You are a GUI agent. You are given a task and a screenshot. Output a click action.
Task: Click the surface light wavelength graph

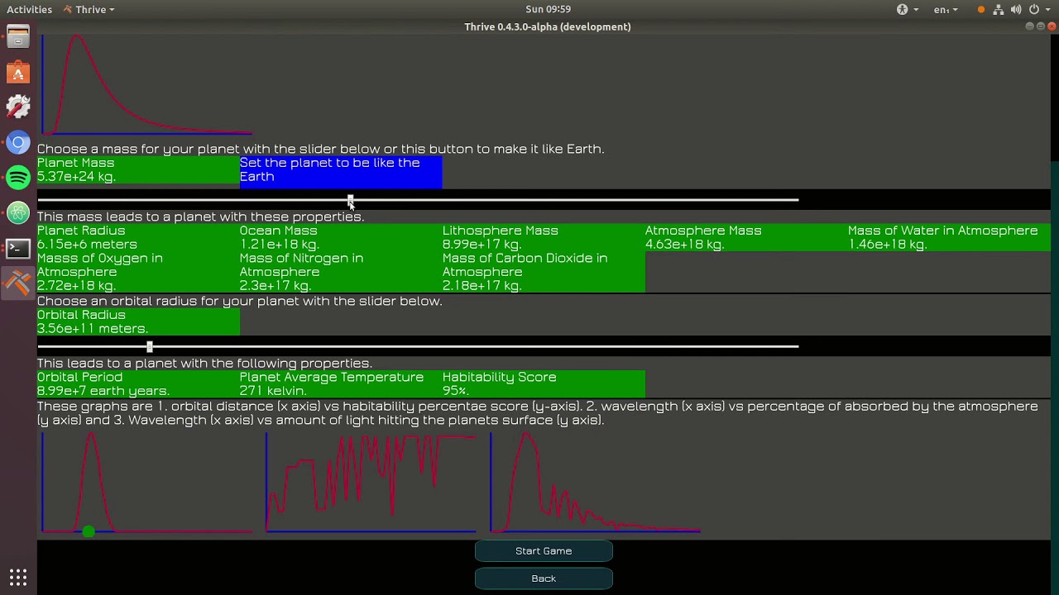[595, 483]
